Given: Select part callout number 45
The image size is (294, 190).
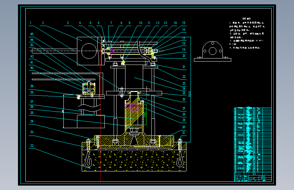Looking at the screenshot, I should (x=32, y=34).
